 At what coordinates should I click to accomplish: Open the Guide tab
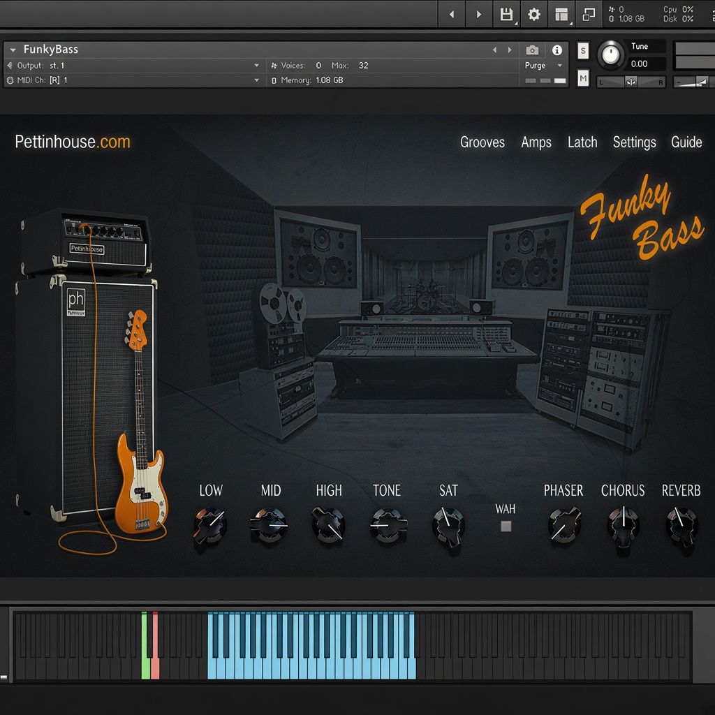pos(686,142)
